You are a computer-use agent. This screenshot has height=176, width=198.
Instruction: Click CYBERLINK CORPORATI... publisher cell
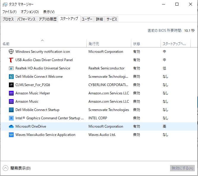(x=108, y=85)
